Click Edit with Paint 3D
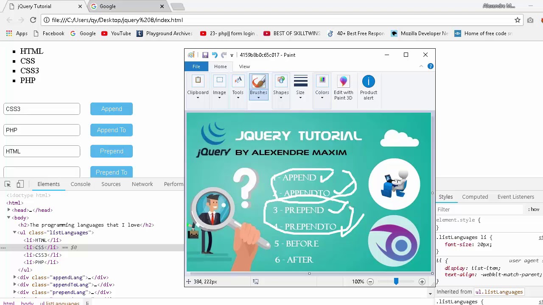The width and height of the screenshot is (543, 305). 343,88
